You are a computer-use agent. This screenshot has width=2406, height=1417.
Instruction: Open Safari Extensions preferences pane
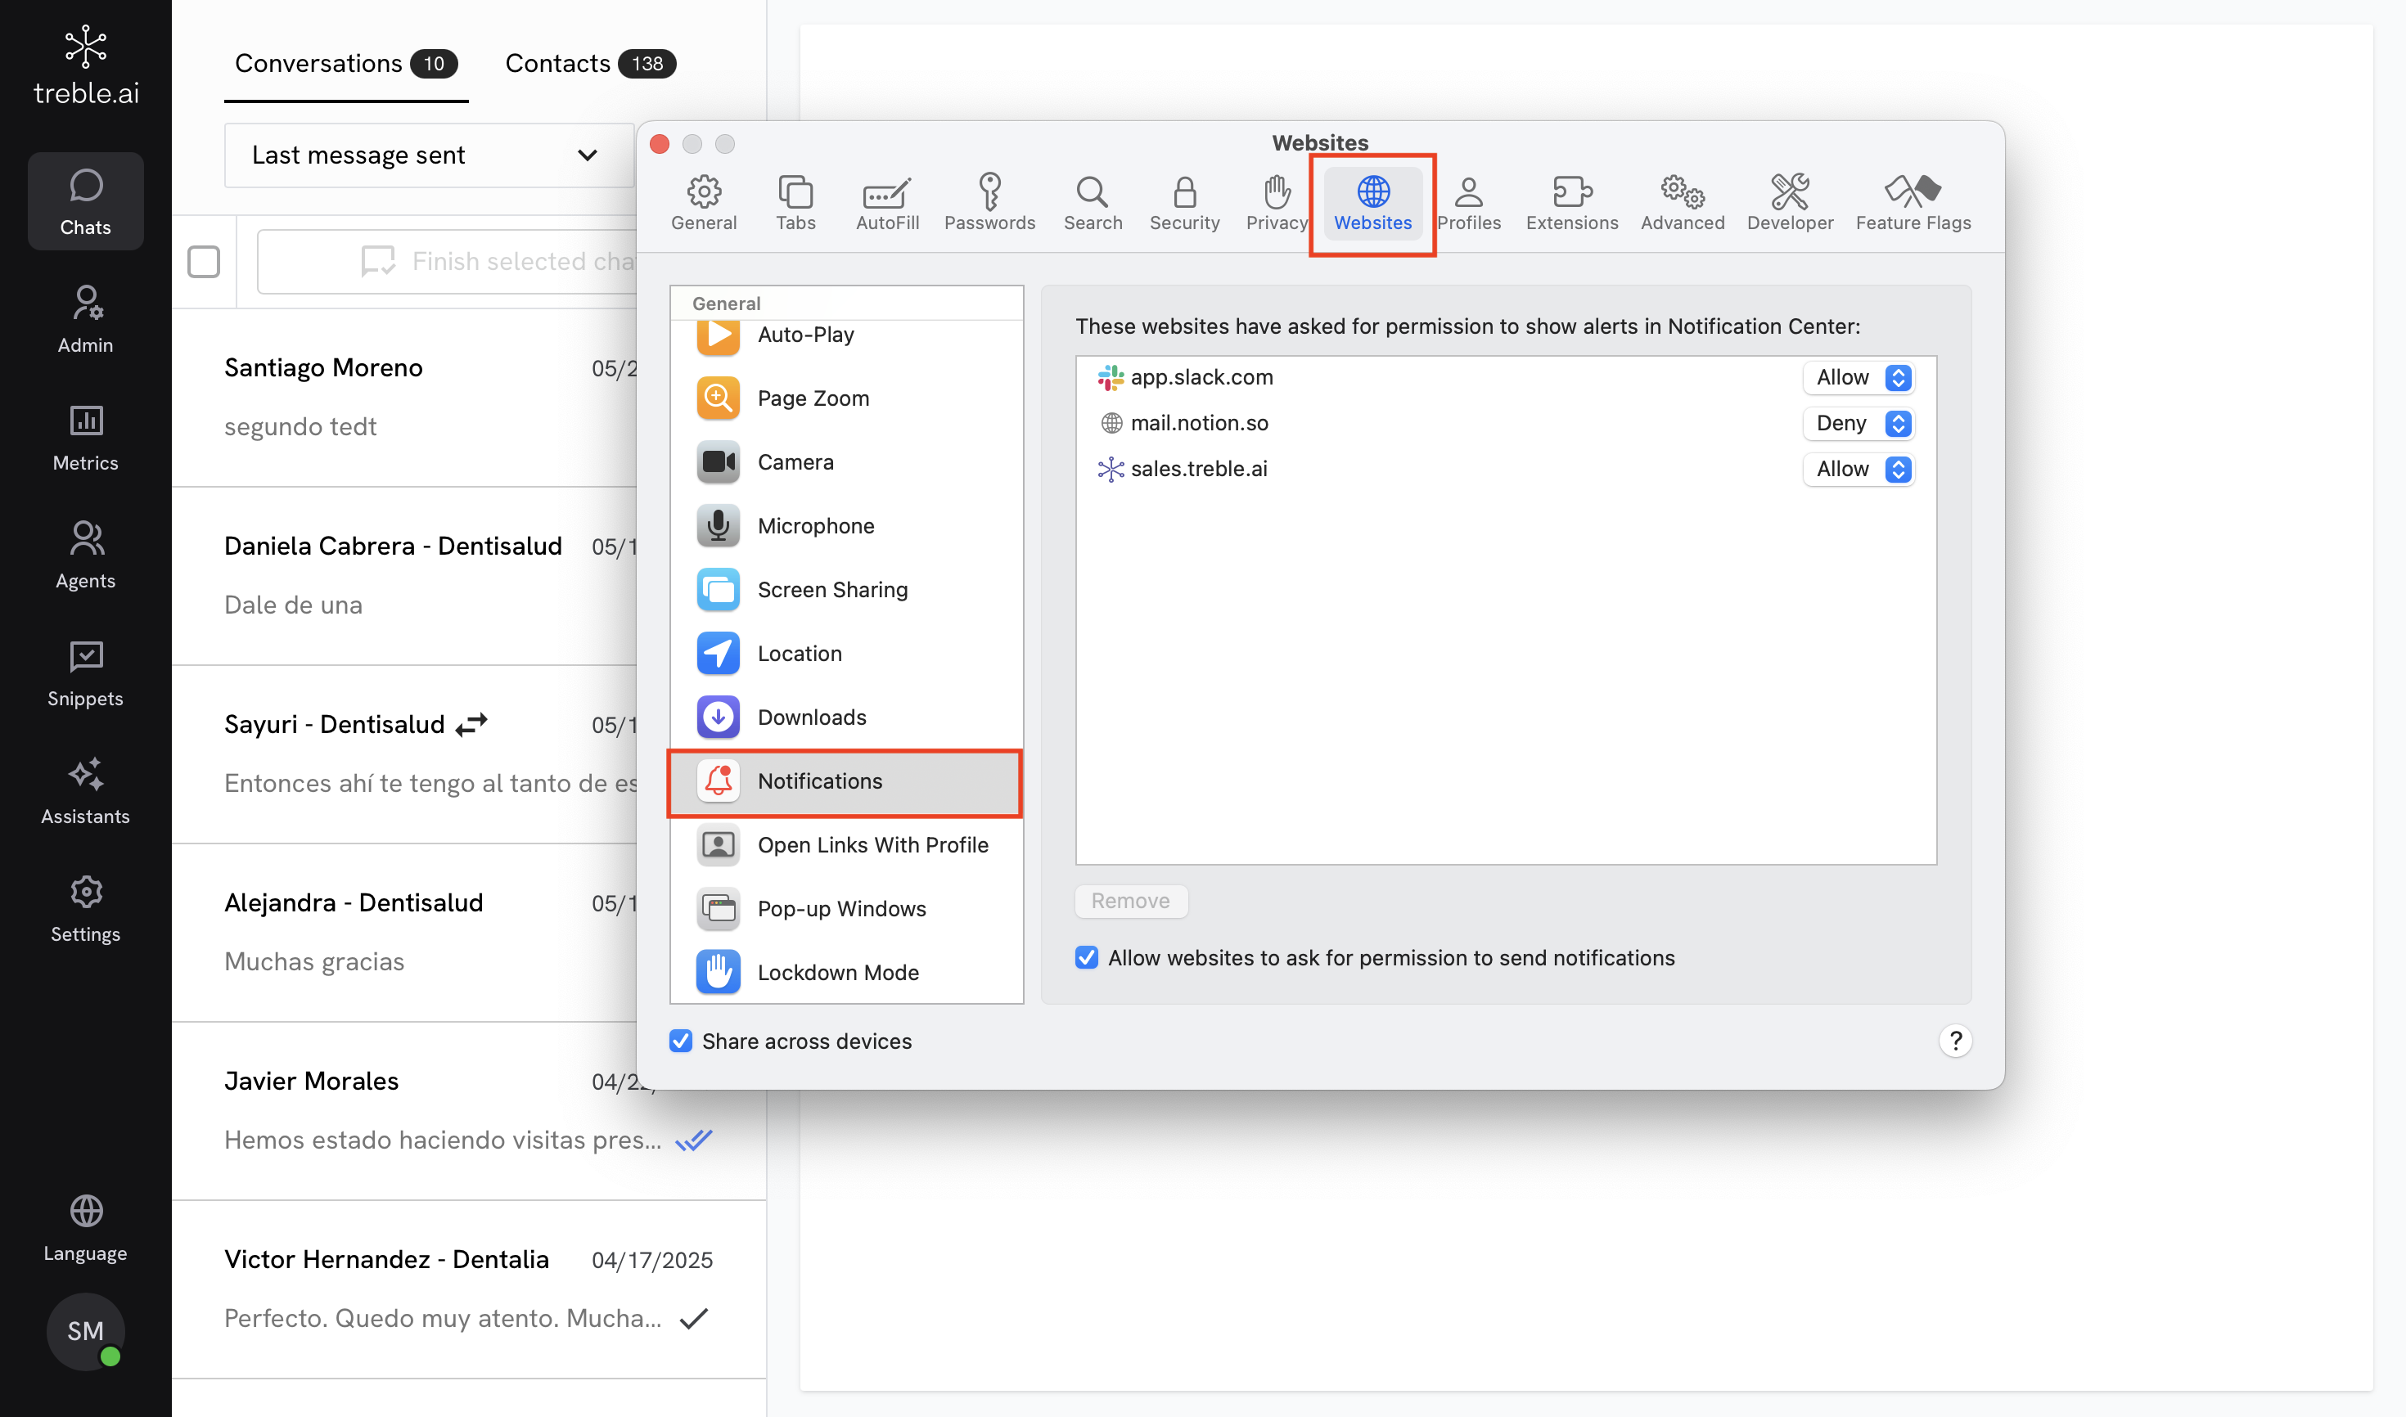pyautogui.click(x=1571, y=202)
